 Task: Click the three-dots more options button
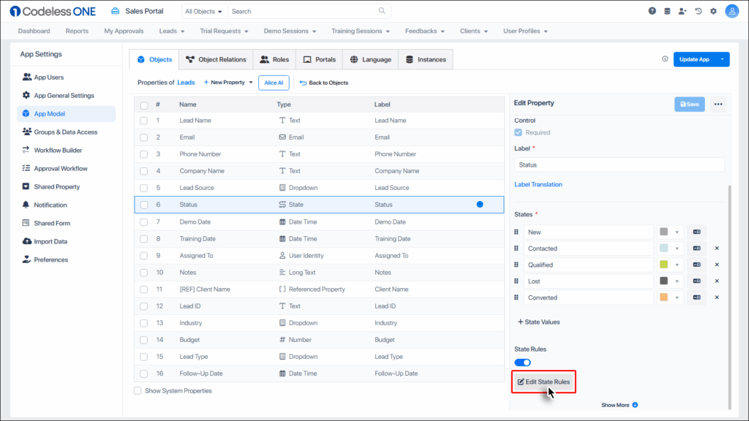(x=718, y=104)
